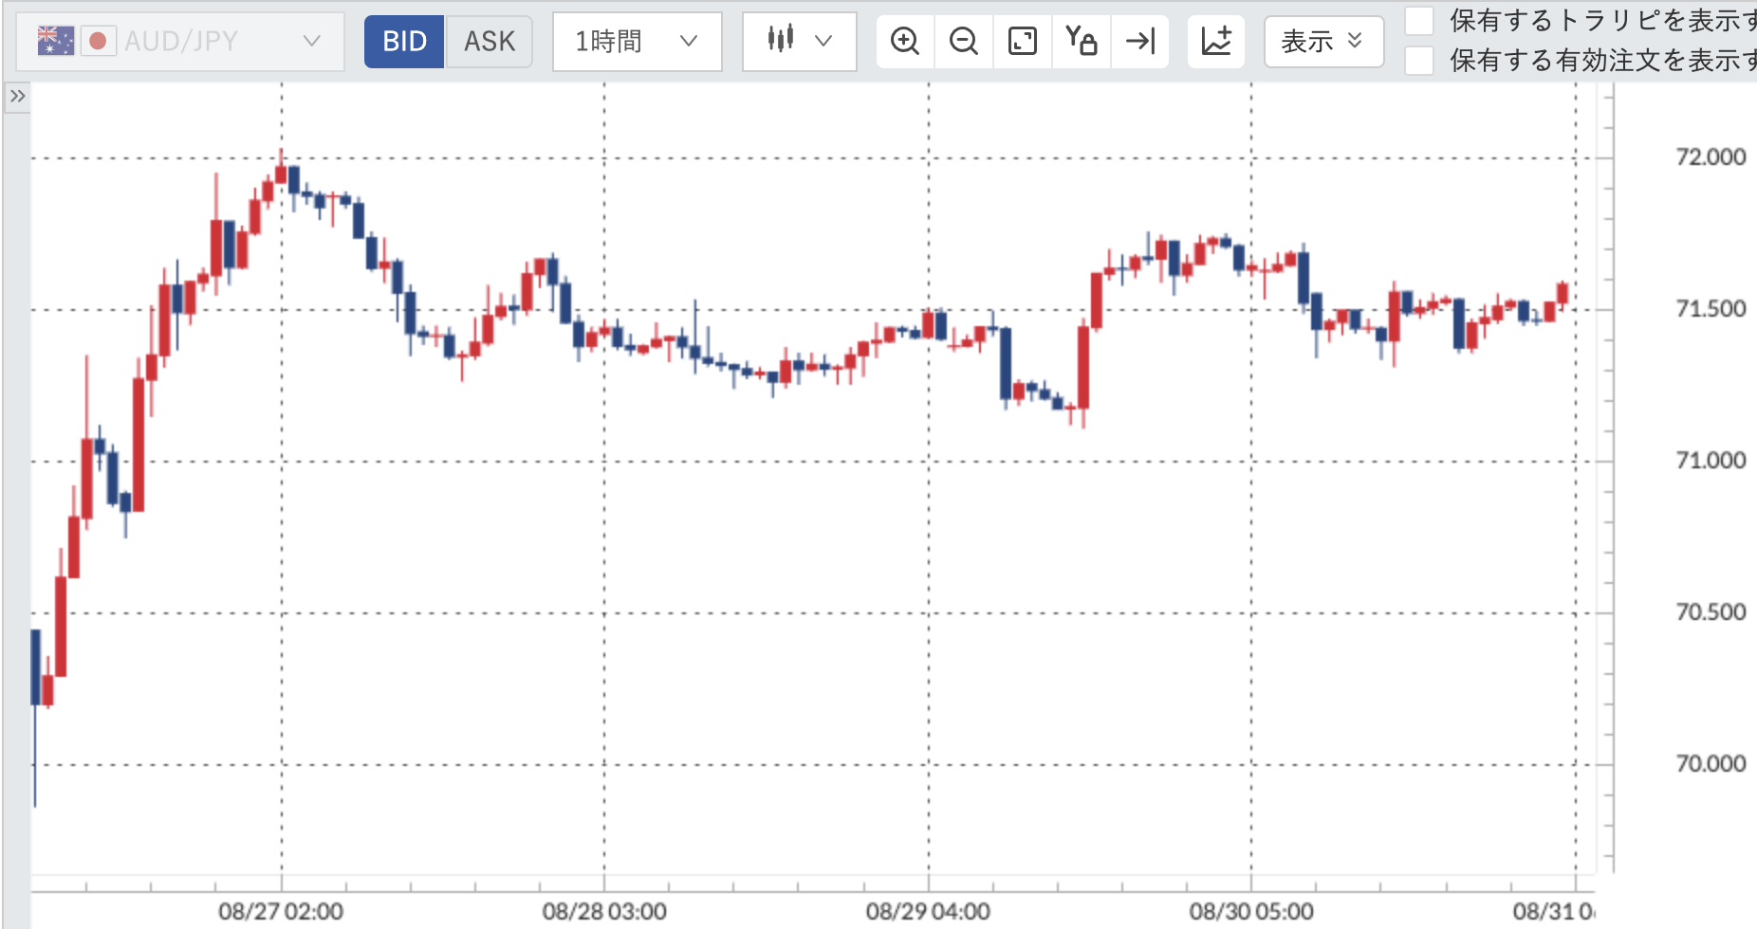Viewport: 1757px width, 929px height.
Task: Zoom out of the chart
Action: (964, 41)
